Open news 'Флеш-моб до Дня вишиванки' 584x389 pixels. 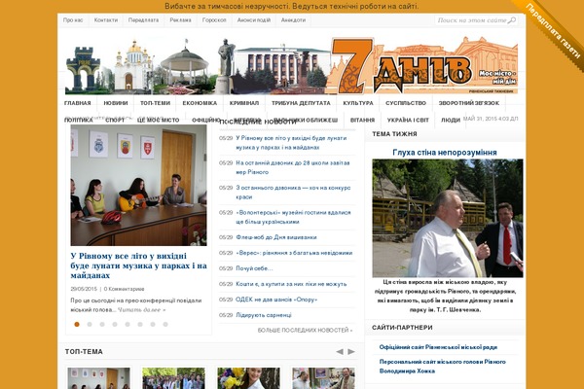(x=276, y=237)
